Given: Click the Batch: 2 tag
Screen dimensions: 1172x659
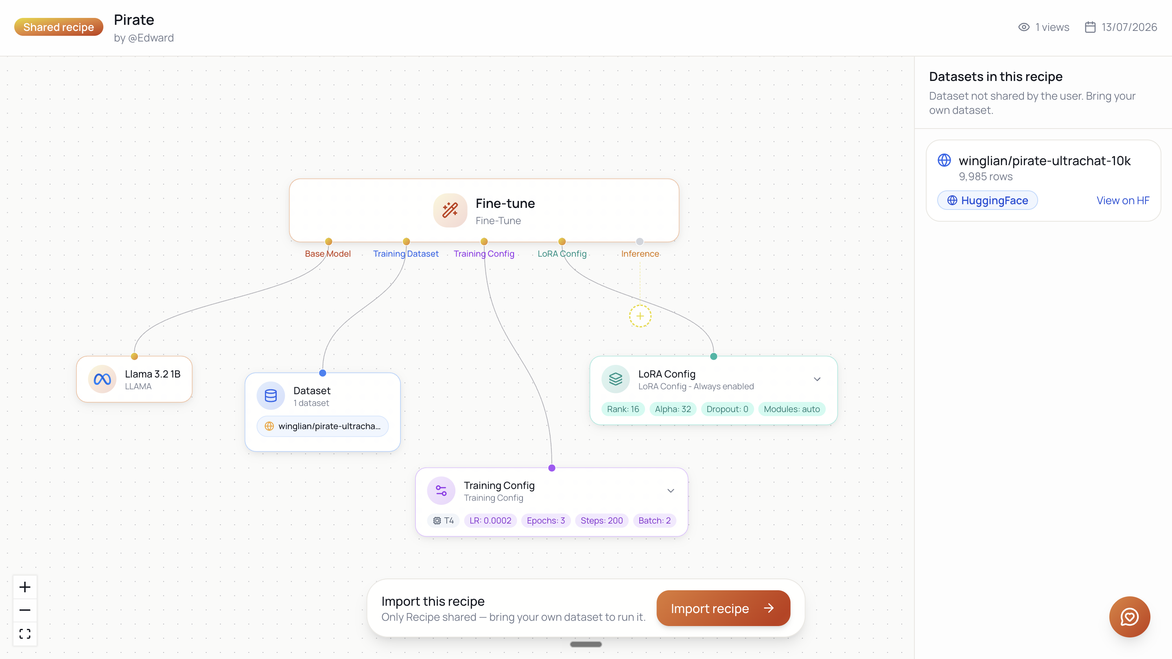Looking at the screenshot, I should pyautogui.click(x=654, y=520).
